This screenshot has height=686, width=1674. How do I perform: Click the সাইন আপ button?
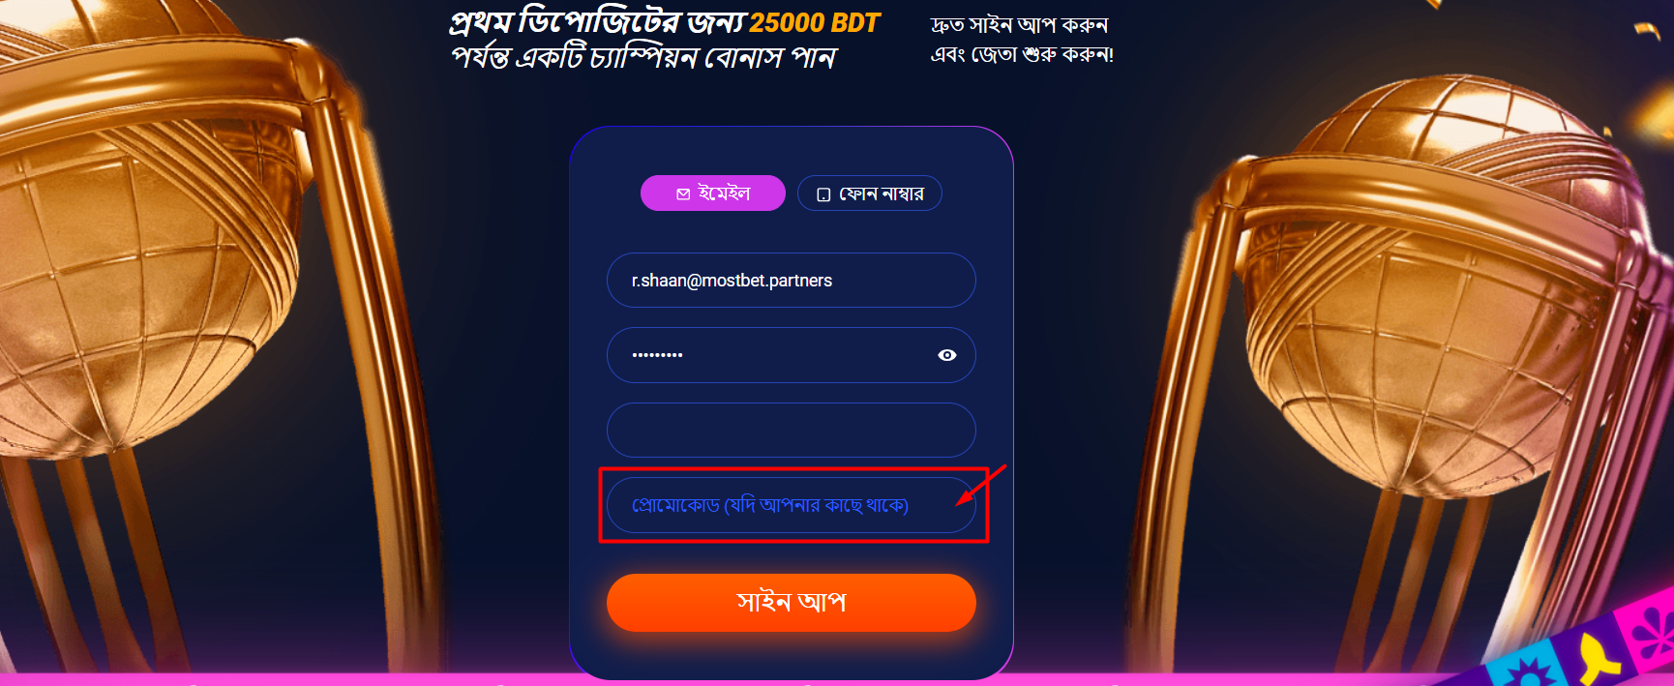[792, 603]
